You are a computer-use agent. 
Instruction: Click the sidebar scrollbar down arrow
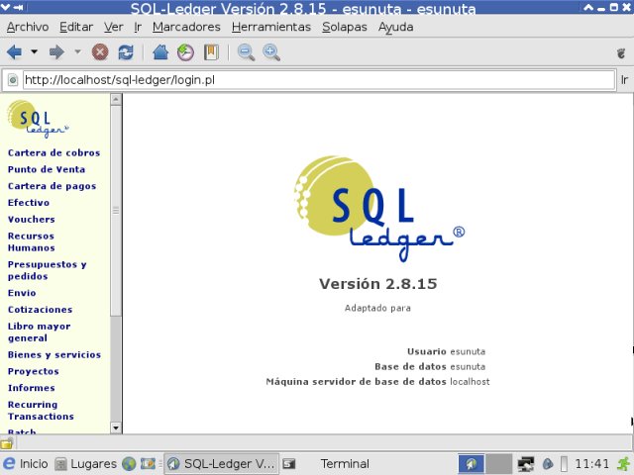click(x=116, y=427)
